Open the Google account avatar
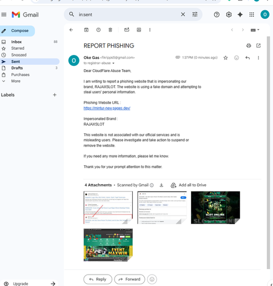 [265, 14]
